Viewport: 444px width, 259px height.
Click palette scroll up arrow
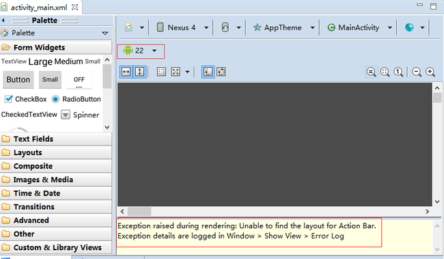pos(107,59)
